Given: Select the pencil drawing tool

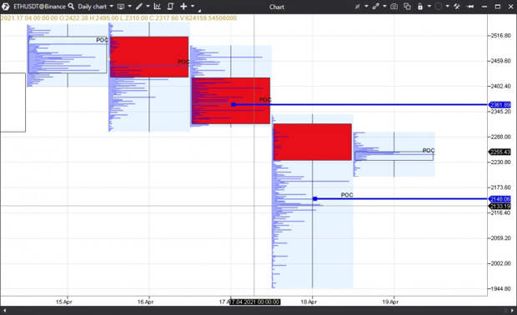Looking at the screenshot, I should 139,7.
